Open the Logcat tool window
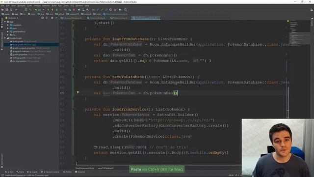Screen dimensions: 314x177 tap(32, 172)
